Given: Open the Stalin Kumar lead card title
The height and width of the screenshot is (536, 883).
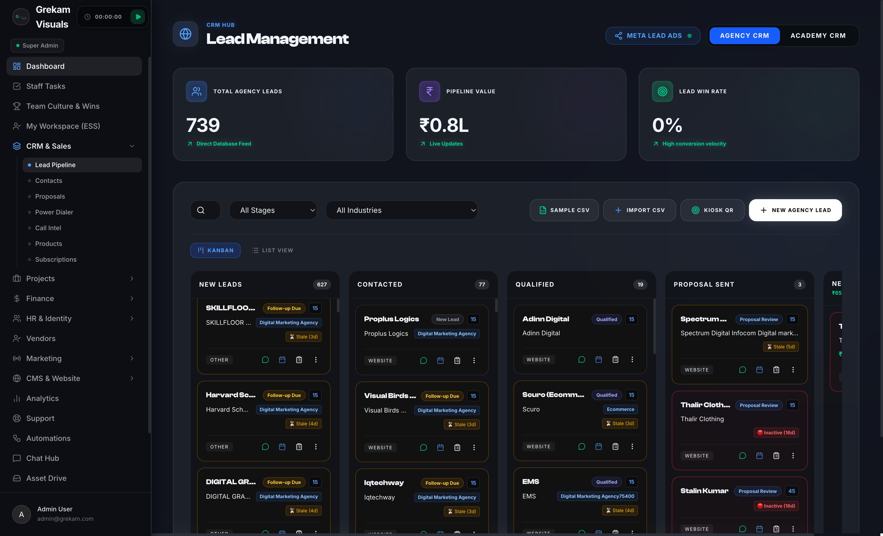Looking at the screenshot, I should 704,491.
